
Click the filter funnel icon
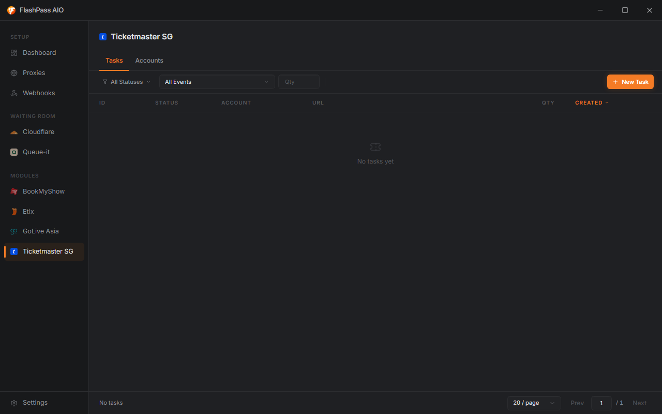point(105,82)
